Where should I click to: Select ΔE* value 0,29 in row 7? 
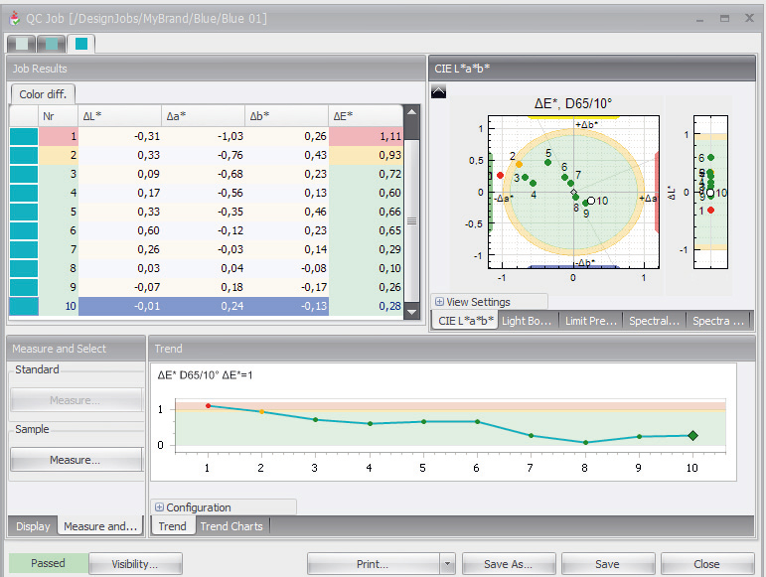[366, 249]
